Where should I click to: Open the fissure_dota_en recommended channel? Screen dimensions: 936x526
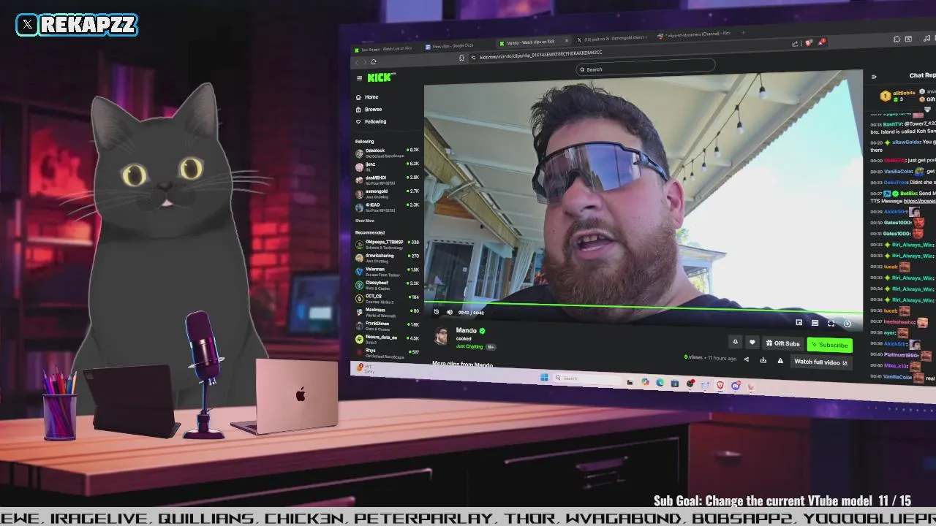click(387, 339)
